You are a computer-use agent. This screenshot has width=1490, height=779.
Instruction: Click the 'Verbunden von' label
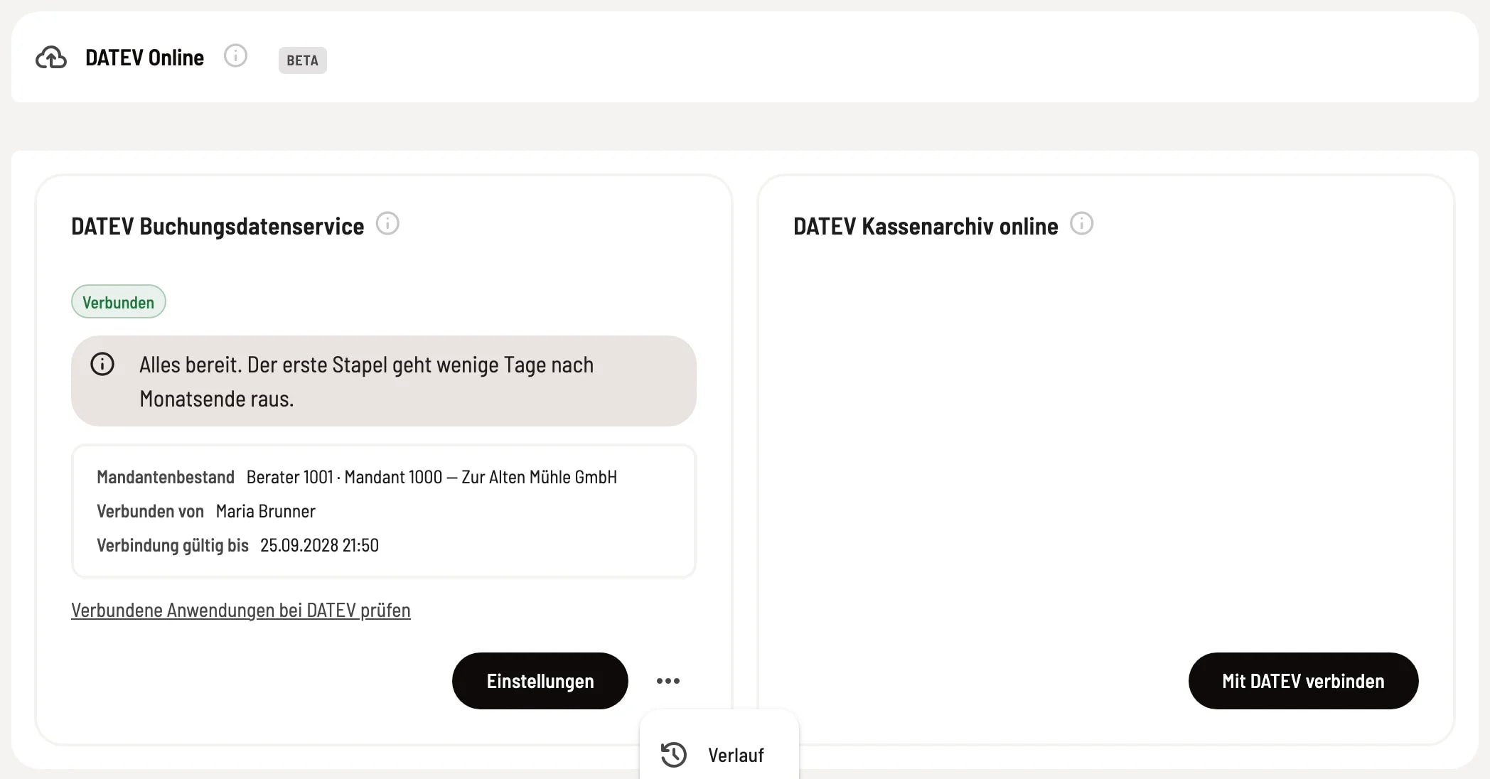(x=151, y=511)
